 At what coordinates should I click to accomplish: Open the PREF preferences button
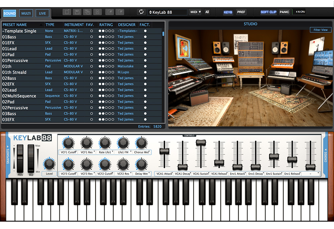[x=241, y=12]
